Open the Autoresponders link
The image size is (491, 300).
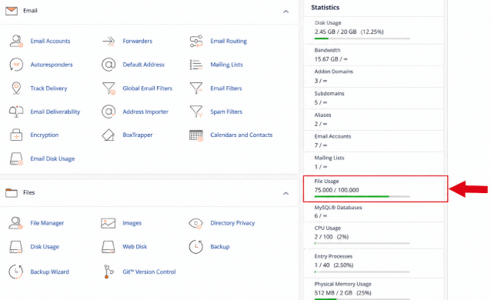(52, 65)
